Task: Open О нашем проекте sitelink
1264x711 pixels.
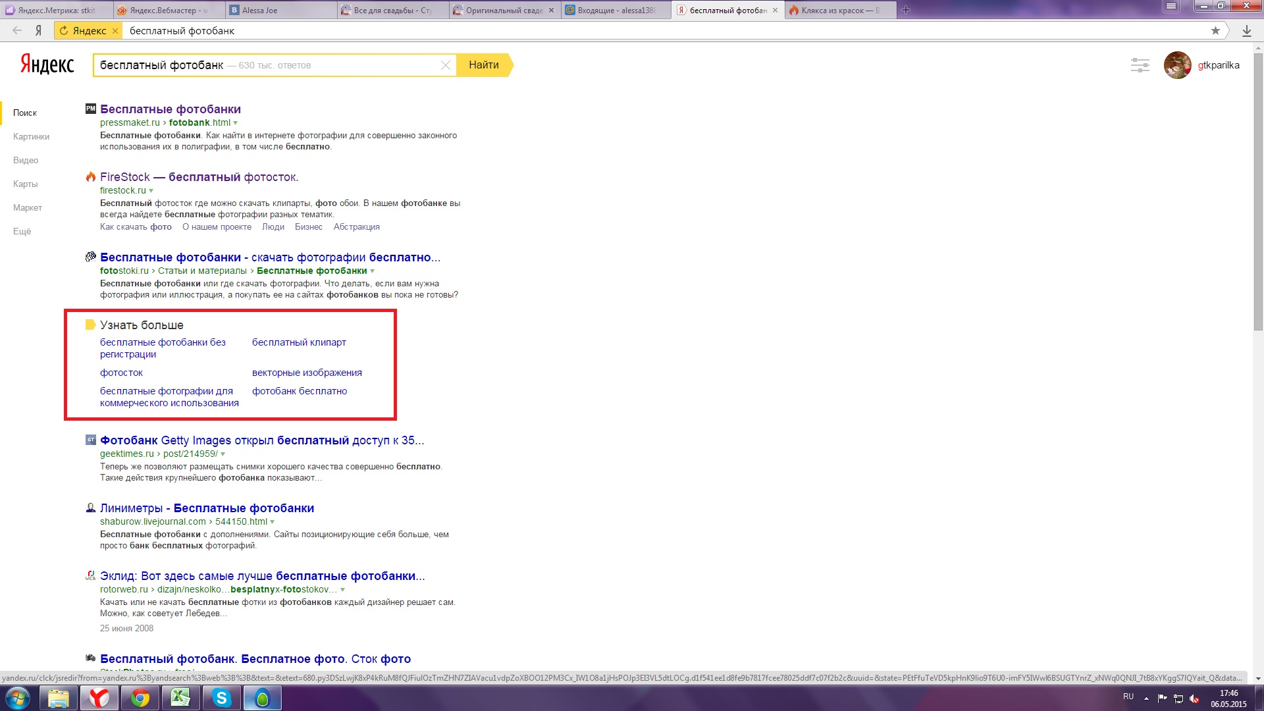Action: point(217,227)
